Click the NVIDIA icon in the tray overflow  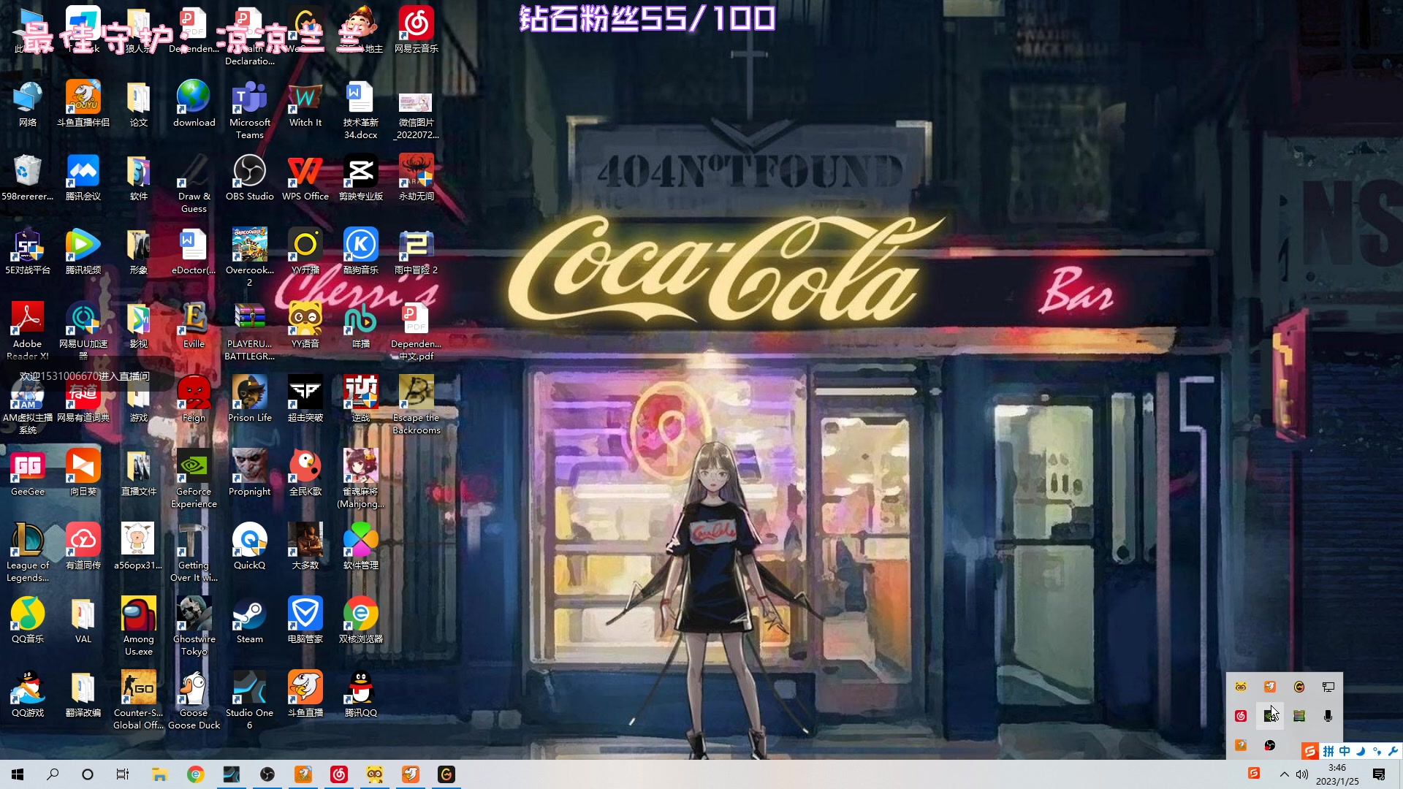point(1270,716)
